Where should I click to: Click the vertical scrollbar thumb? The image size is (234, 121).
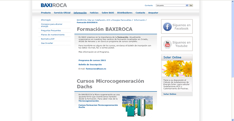(x=233, y=40)
